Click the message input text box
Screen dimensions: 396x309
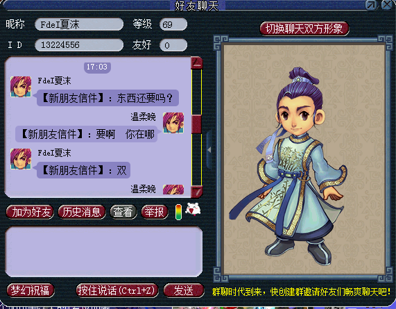coord(104,252)
